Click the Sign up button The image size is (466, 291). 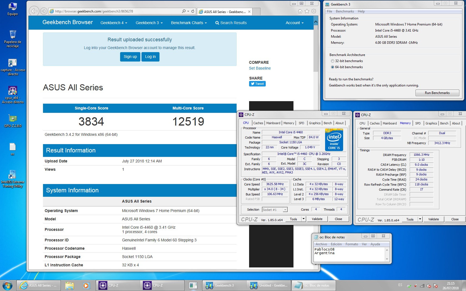pos(130,57)
